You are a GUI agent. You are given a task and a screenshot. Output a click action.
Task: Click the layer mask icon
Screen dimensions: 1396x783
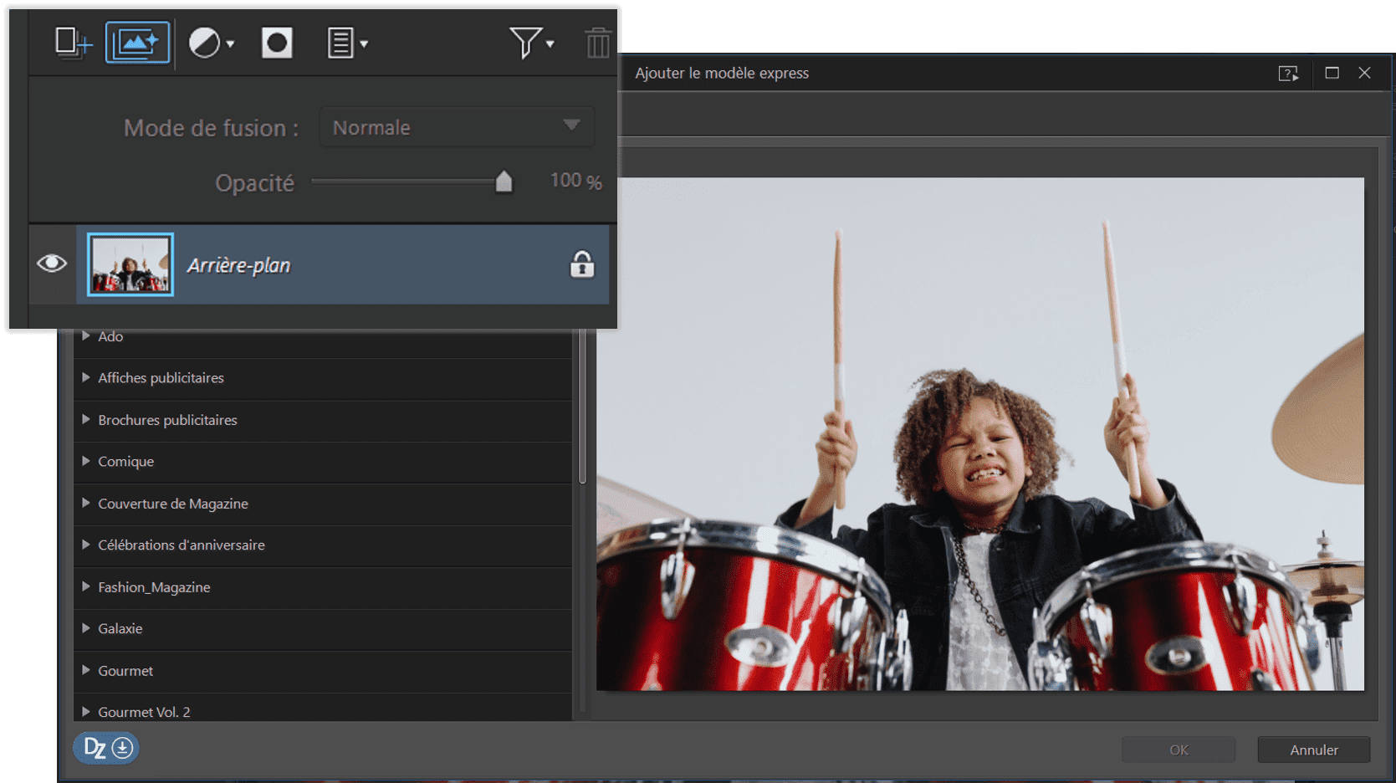click(277, 43)
